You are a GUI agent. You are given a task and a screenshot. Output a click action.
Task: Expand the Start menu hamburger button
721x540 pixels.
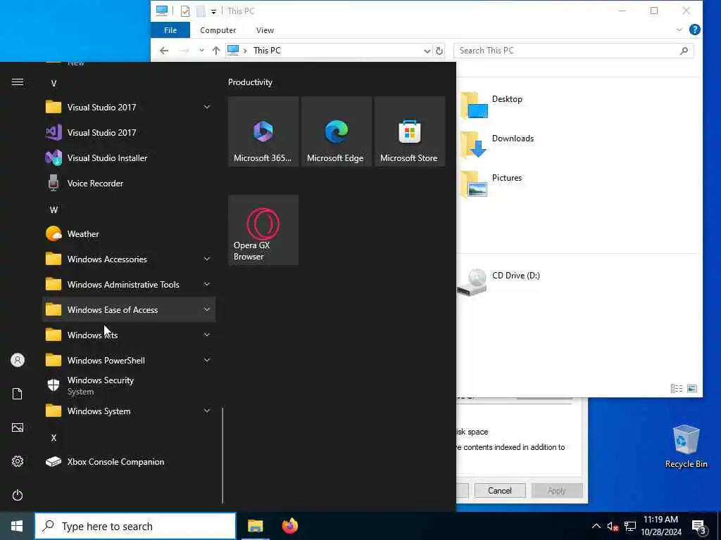[18, 82]
